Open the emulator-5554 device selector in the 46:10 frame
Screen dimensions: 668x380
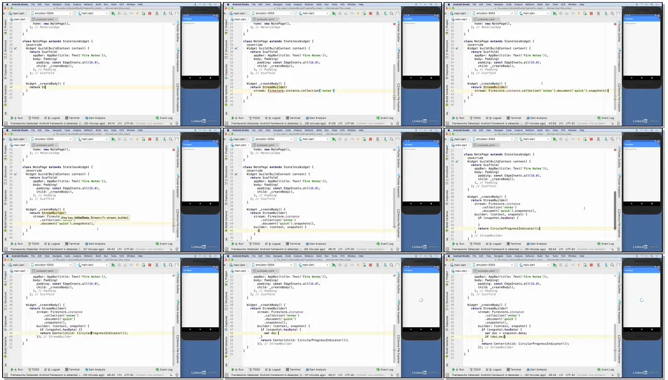tap(272, 139)
